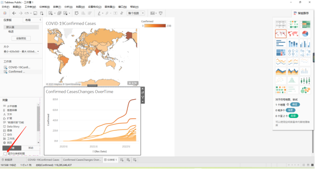The height and width of the screenshot is (169, 315).
Task: Collapse the left dashboard pane arrow
Action: [x=40, y=20]
